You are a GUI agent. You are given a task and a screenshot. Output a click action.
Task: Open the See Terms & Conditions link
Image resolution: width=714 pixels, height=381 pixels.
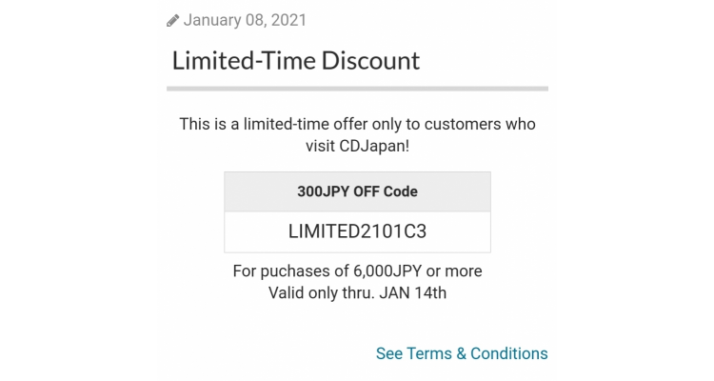pyautogui.click(x=462, y=353)
